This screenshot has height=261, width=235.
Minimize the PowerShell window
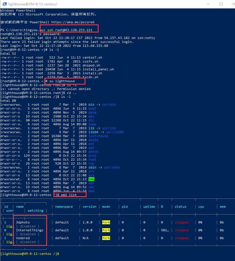208,4
